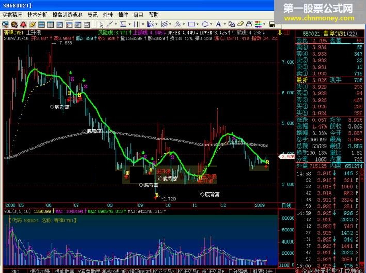Click the mini line chart window icon
The image size is (366, 273).
(x=87, y=24)
